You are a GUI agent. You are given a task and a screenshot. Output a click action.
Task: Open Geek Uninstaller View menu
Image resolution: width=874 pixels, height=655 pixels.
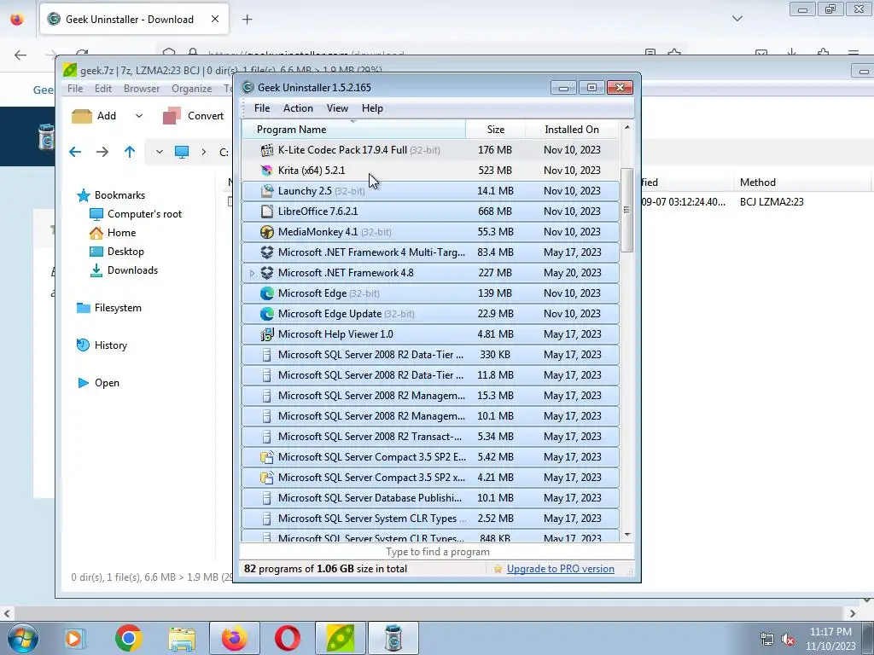pos(337,108)
